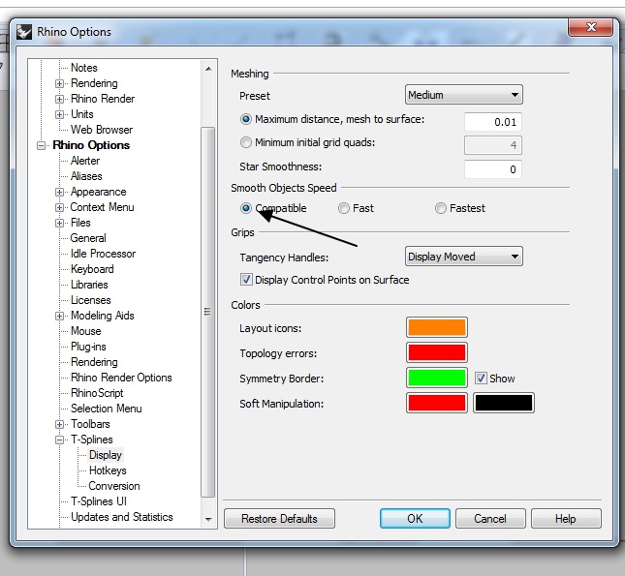This screenshot has width=625, height=576.
Task: Select T-Splines Hotkeys tree item
Action: click(108, 470)
